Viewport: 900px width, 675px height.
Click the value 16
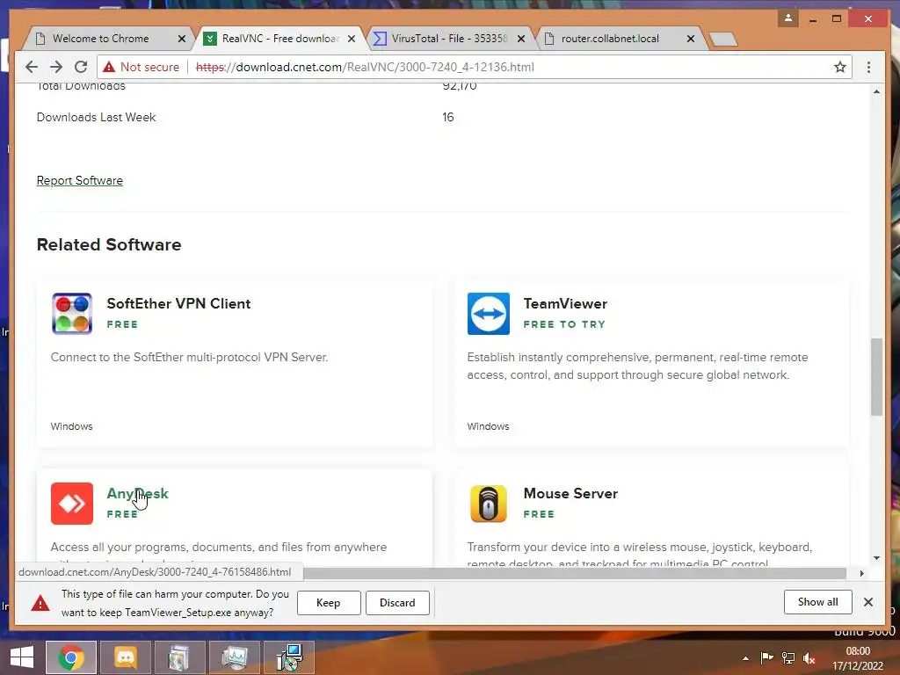(x=447, y=117)
